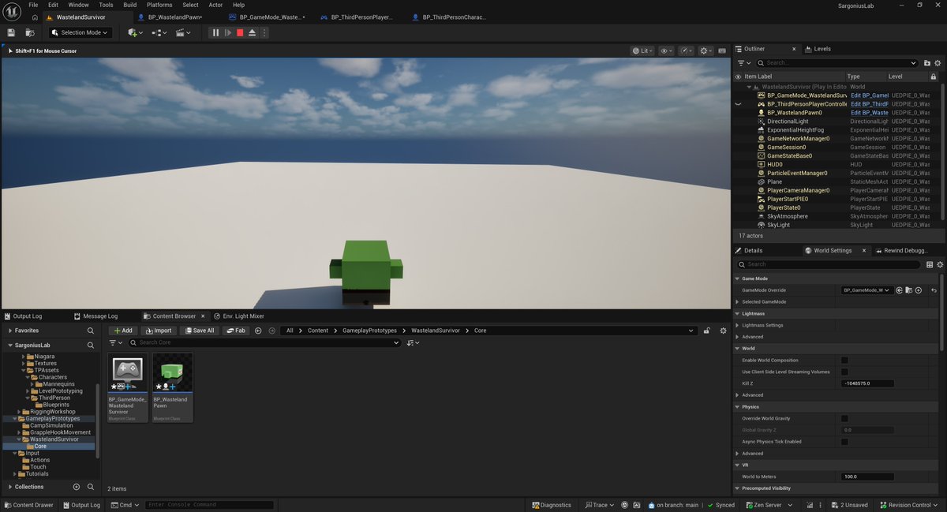Open the GameMode Override combo box
The height and width of the screenshot is (512, 947).
867,290
